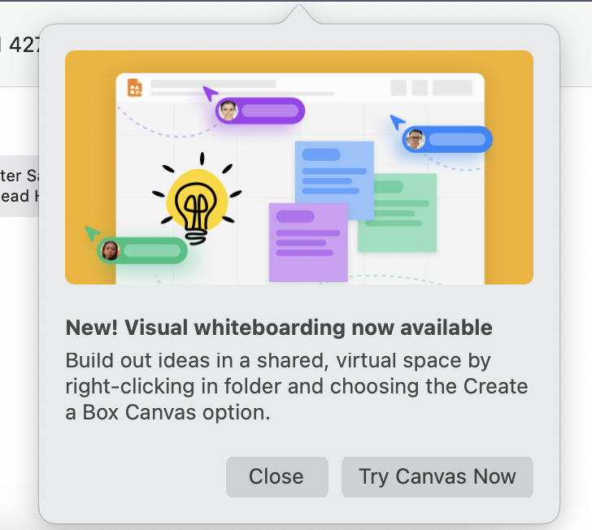
Task: Click the whiteboarding promo image
Action: pyautogui.click(x=299, y=167)
